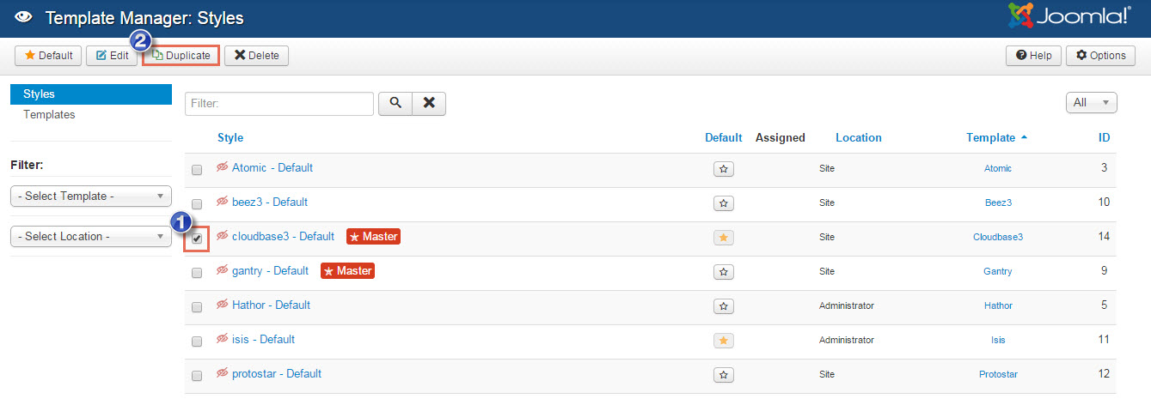Click preview icon for gantry - Default
Image resolution: width=1151 pixels, height=405 pixels.
click(x=223, y=270)
